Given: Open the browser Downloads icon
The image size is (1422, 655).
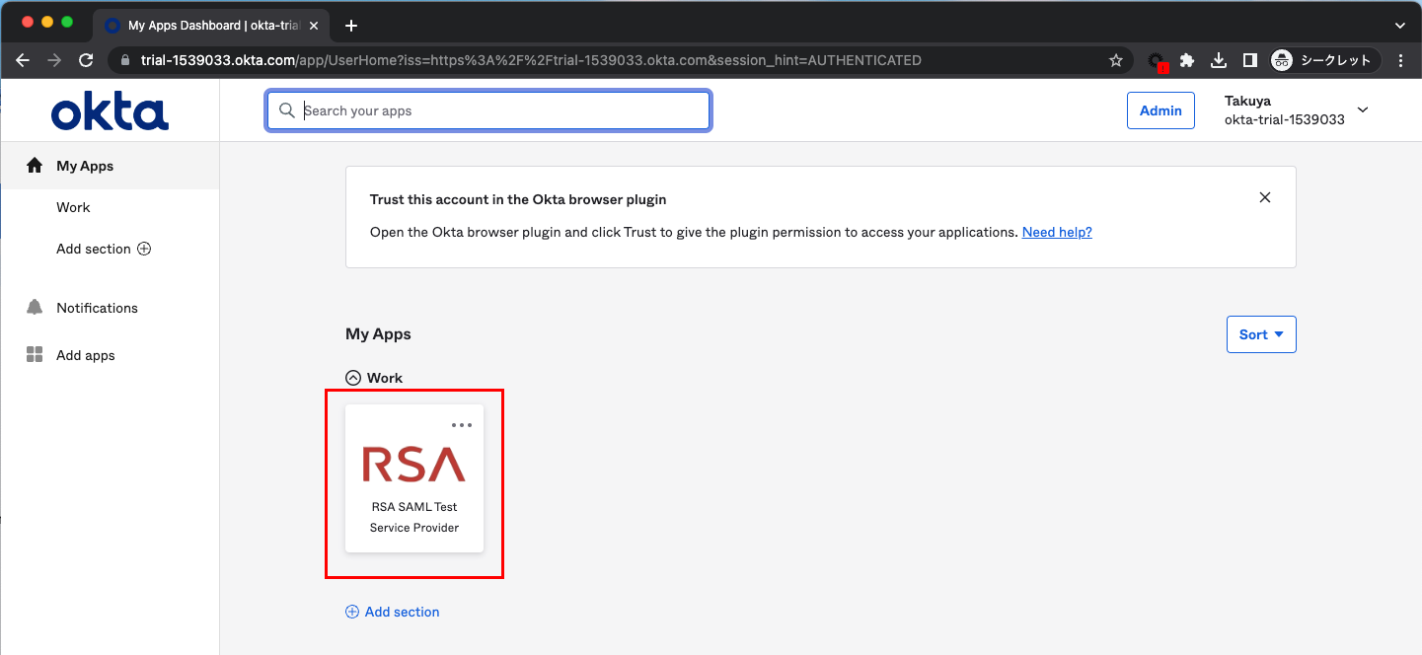Looking at the screenshot, I should coord(1219,60).
